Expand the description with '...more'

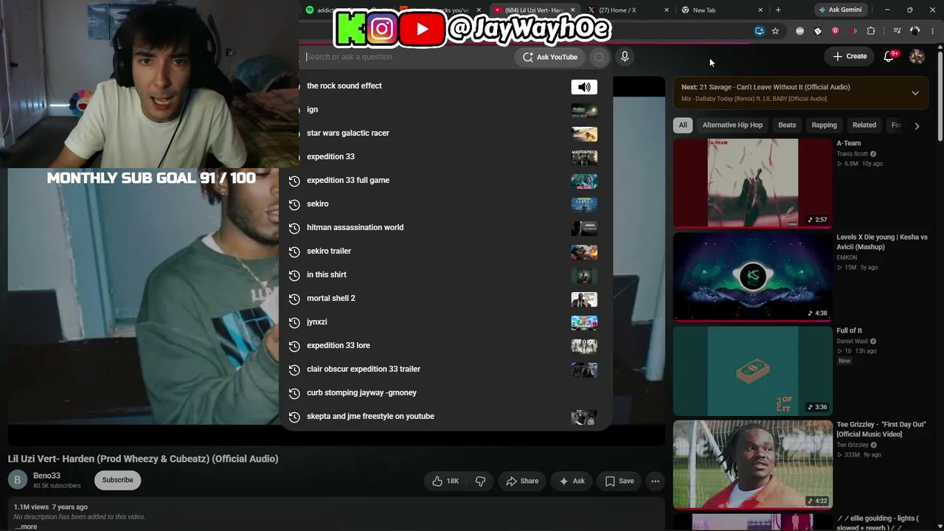click(x=26, y=527)
